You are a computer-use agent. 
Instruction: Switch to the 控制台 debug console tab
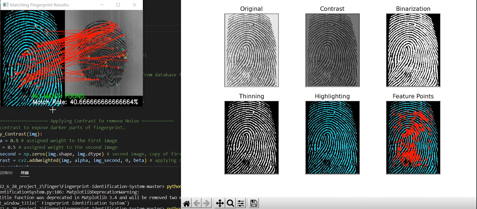[6, 173]
